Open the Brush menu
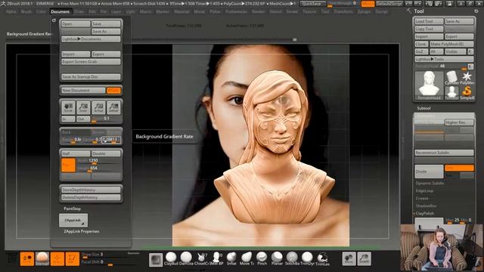Viewport: 484px width, 272px height. coord(26,11)
